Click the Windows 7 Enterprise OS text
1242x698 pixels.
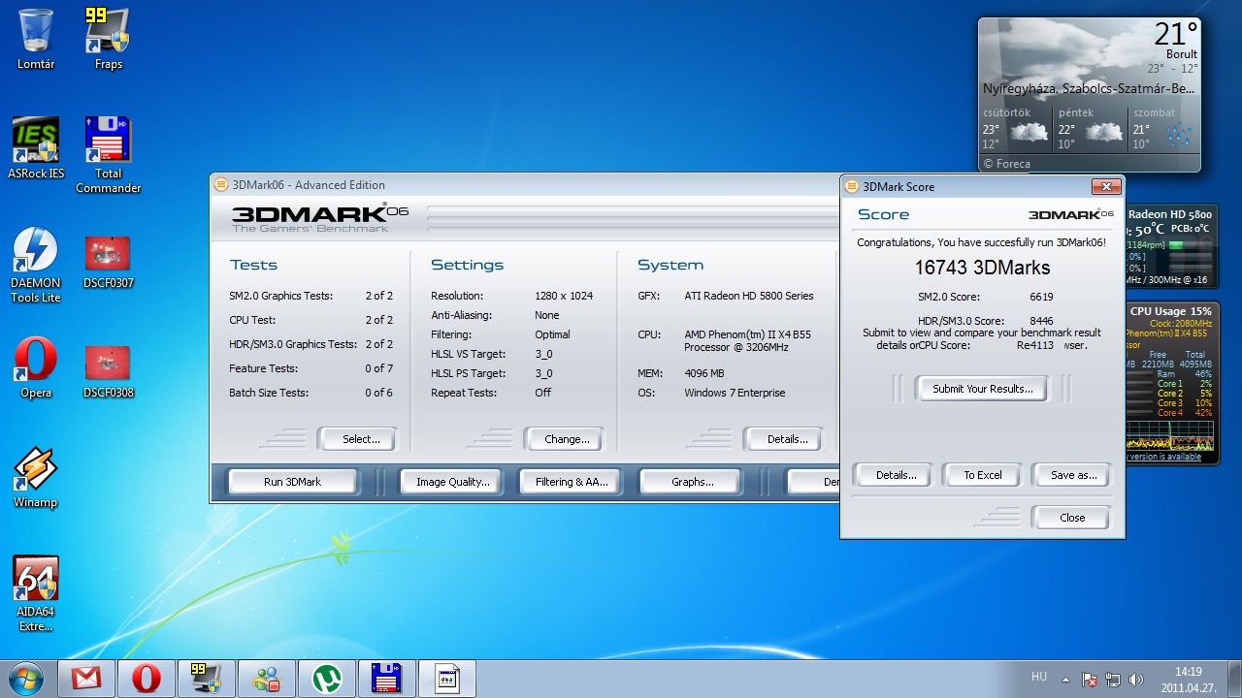[x=735, y=393]
